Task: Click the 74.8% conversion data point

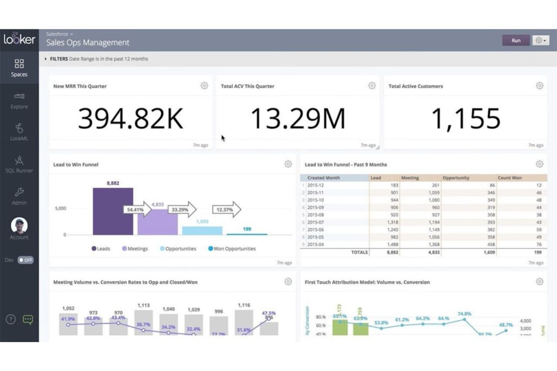Action: tap(464, 319)
